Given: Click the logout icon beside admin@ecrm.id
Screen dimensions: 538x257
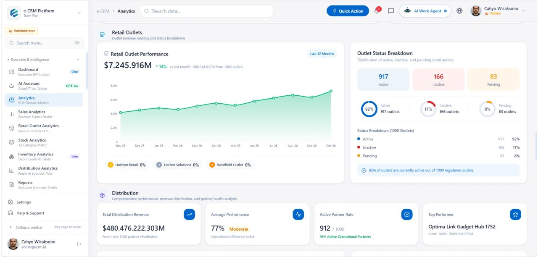Looking at the screenshot, I should (x=79, y=244).
